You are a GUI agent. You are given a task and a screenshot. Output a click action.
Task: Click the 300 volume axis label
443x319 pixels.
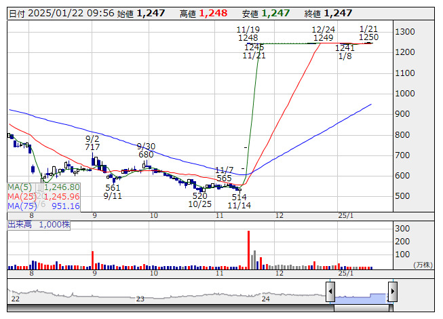click(402, 228)
